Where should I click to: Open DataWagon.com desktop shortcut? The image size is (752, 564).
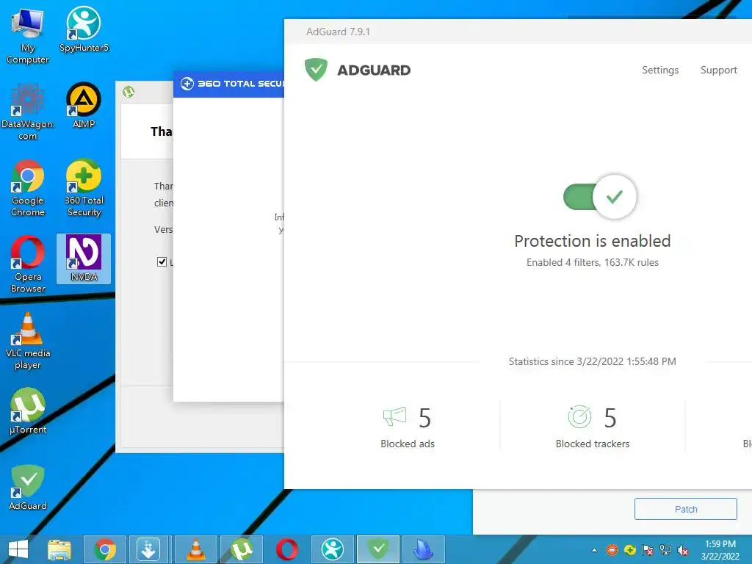pos(27,112)
